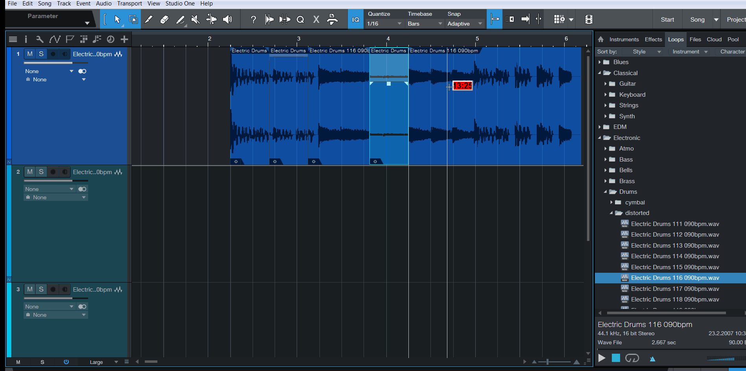Open the Transport menu

point(129,4)
